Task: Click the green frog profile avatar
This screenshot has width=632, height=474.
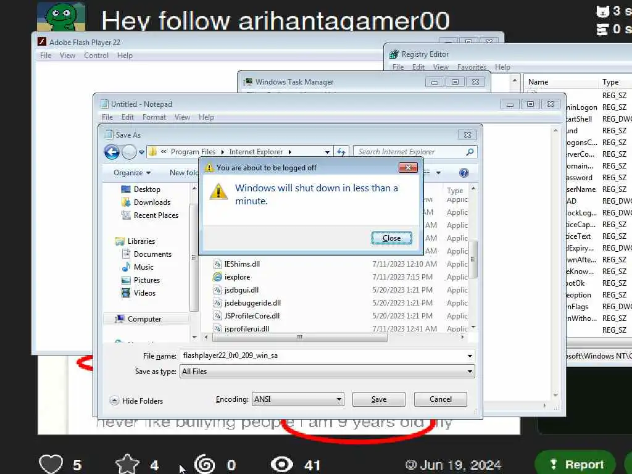Action: tap(61, 16)
